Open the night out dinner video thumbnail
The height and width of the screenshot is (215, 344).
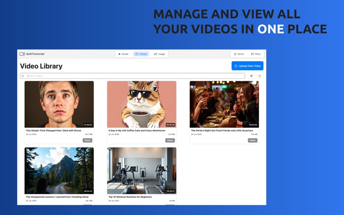click(224, 104)
